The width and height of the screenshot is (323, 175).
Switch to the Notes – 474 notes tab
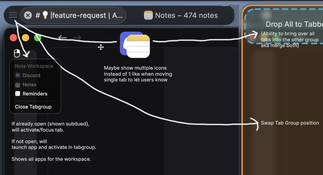point(181,15)
